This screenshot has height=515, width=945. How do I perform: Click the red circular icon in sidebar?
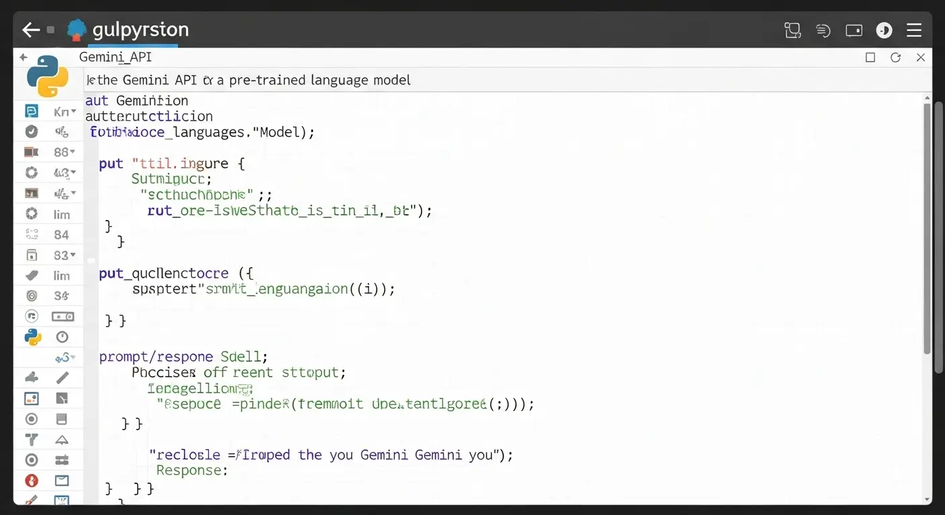coord(32,480)
